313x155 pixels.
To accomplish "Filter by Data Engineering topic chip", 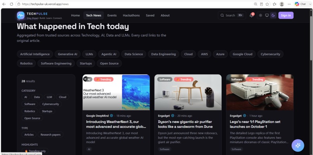I will [163, 54].
